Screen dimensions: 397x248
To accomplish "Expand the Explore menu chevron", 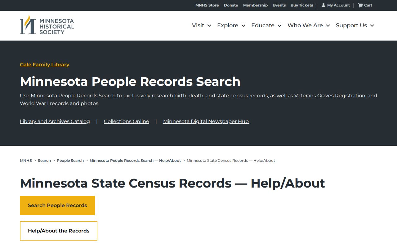I will click(x=243, y=26).
